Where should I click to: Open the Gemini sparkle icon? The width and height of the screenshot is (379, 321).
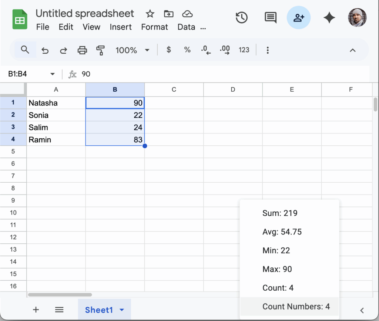(329, 17)
